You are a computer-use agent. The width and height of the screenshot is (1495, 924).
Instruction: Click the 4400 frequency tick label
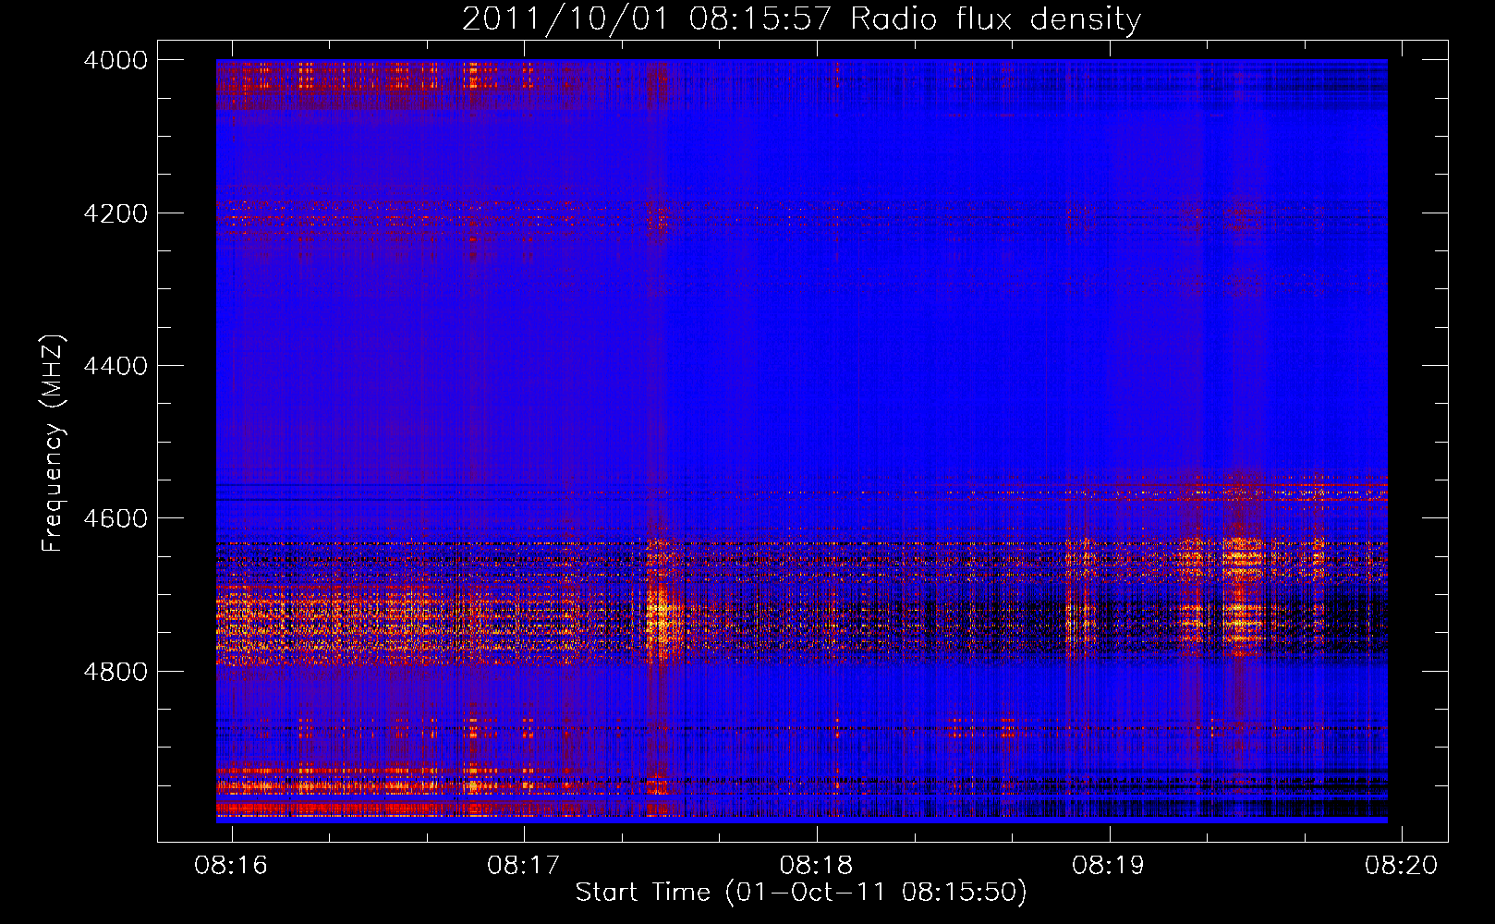(x=115, y=366)
